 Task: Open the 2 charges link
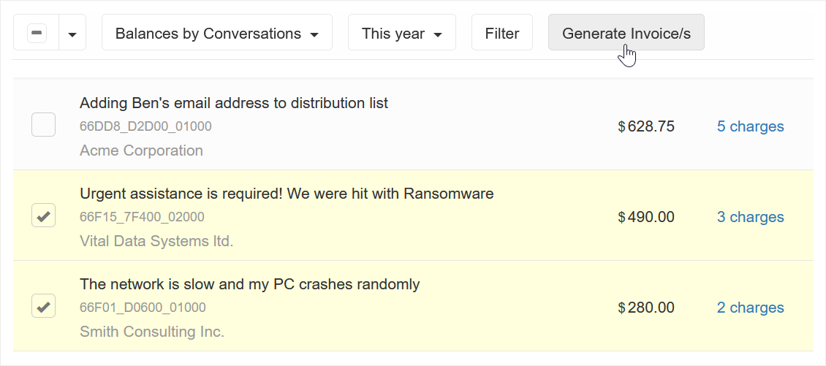750,308
